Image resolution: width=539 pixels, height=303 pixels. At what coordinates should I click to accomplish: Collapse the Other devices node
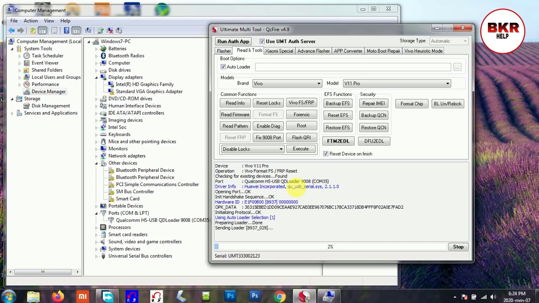point(96,163)
